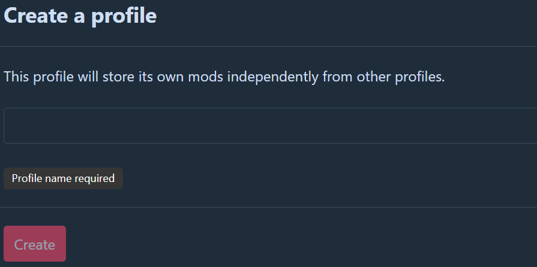Click the word "Create" in the heading
Screen dimensions: 537x267
tap(35, 16)
